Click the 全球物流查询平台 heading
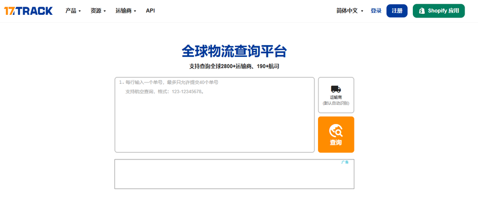The width and height of the screenshot is (478, 205). coord(234,51)
